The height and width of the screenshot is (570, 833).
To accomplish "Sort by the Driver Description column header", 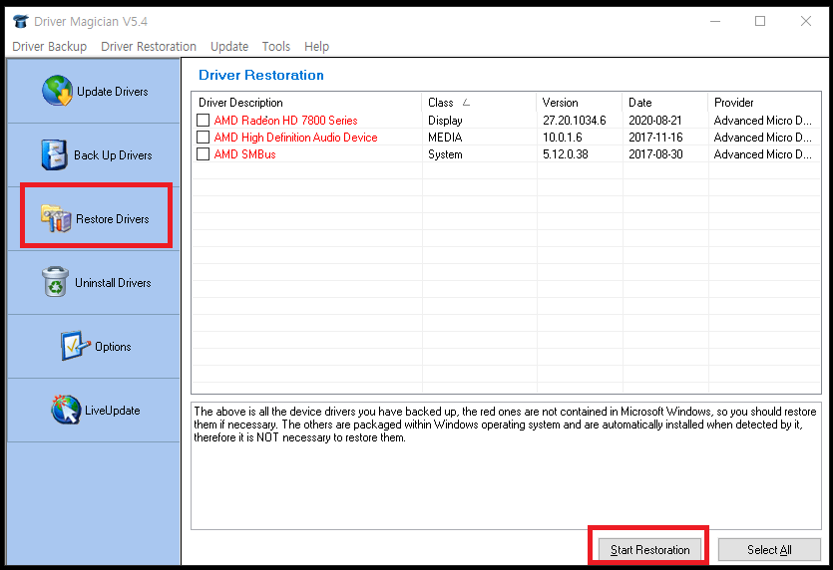I will click(x=306, y=103).
